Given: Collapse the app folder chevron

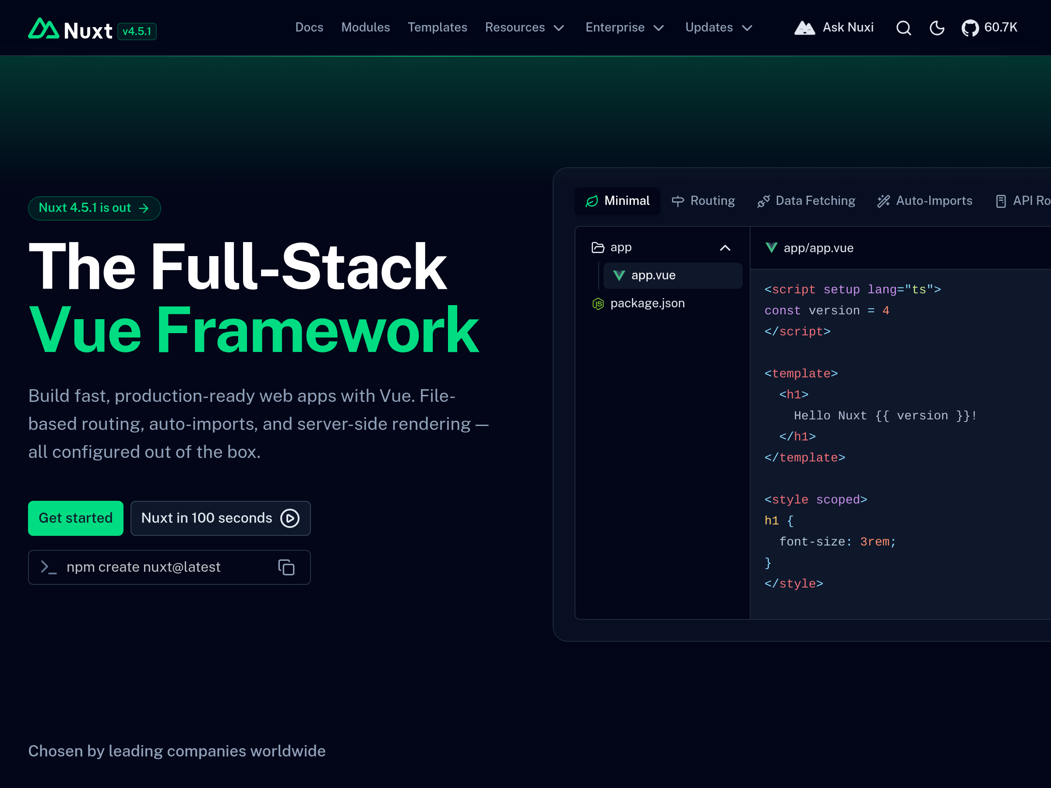Looking at the screenshot, I should point(725,248).
